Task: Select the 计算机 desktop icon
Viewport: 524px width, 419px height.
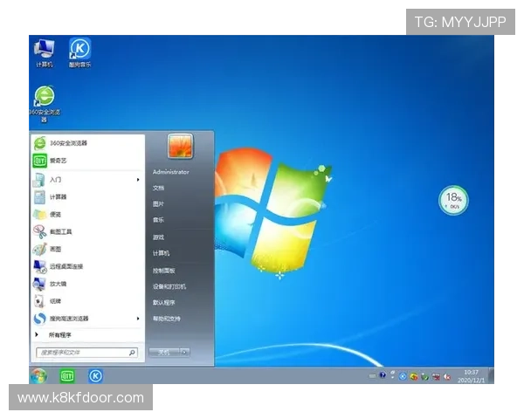Action: point(44,52)
